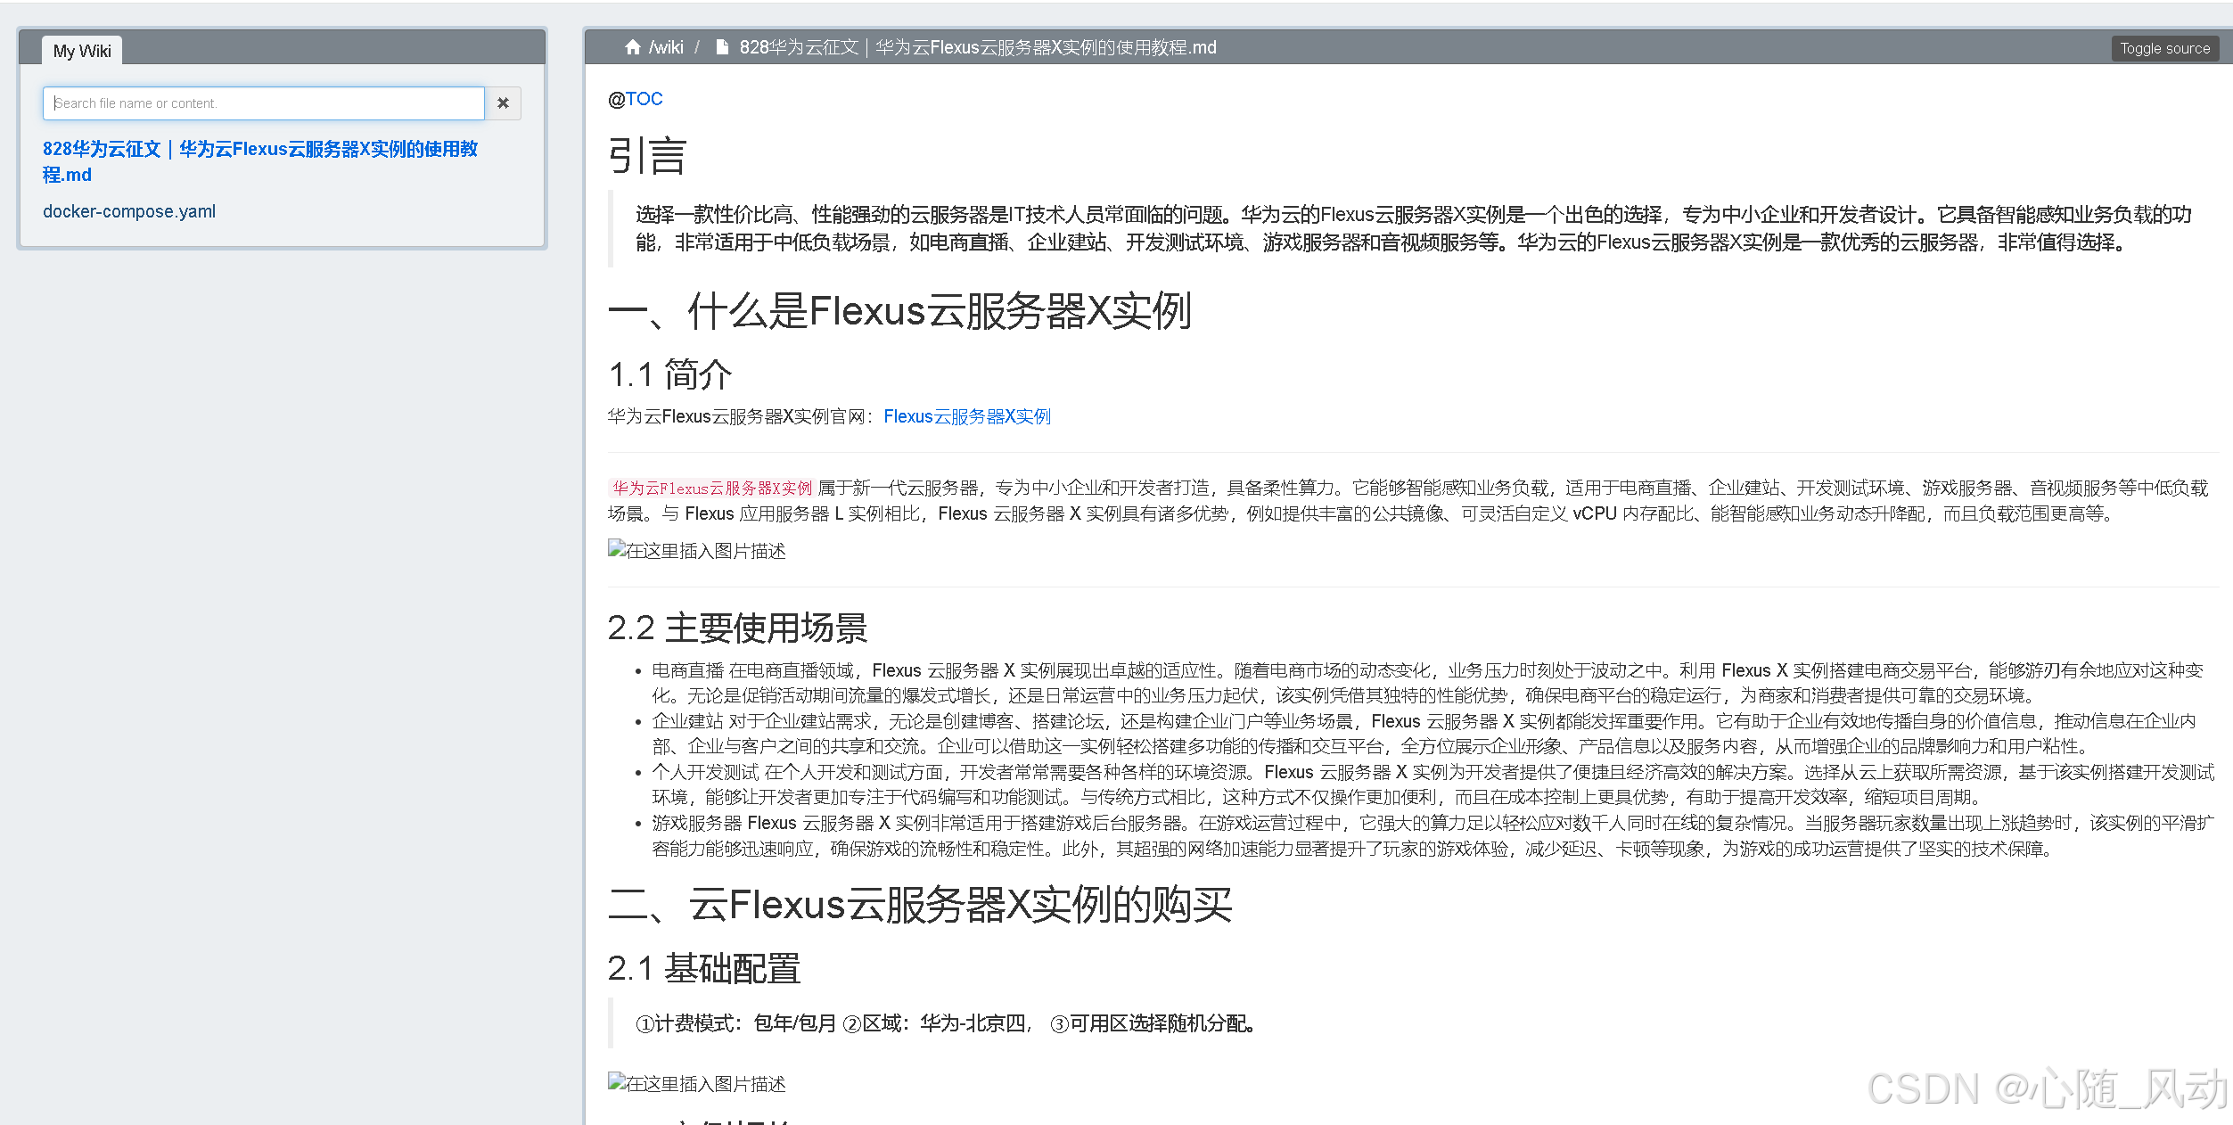
Task: Click broken image icon under 1.1 简介
Action: (x=617, y=549)
